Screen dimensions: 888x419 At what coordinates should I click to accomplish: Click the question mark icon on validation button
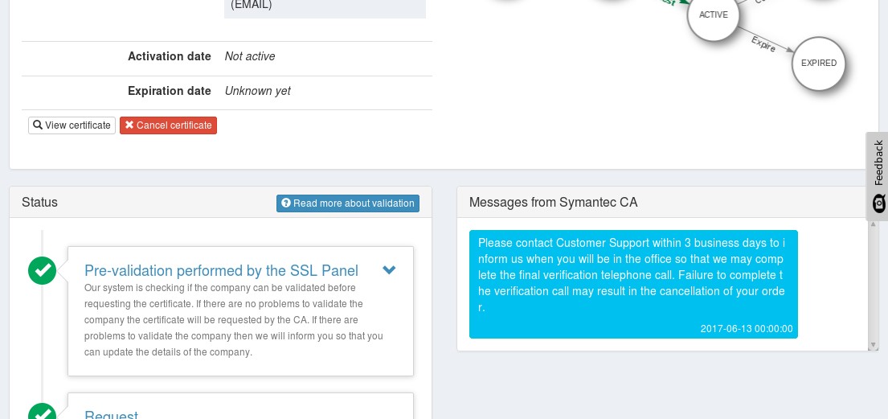point(286,203)
